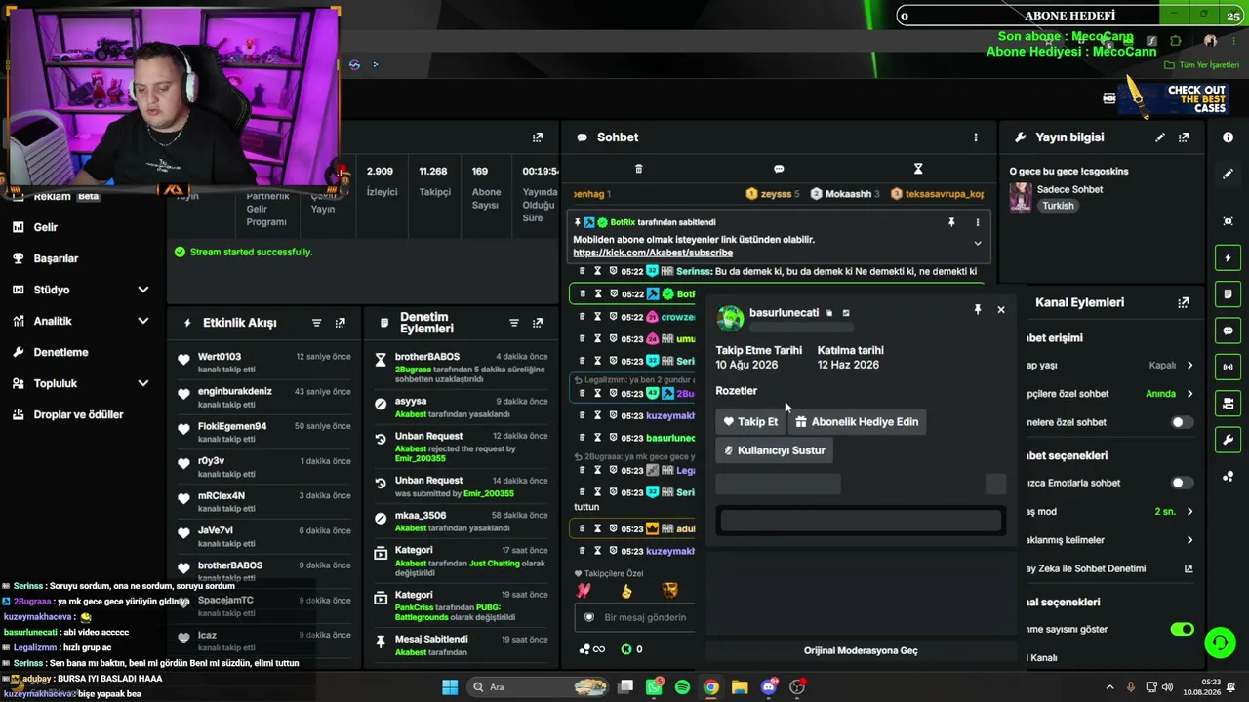
Task: Pop out the Denetim Eylemleri panel
Action: pyautogui.click(x=538, y=323)
